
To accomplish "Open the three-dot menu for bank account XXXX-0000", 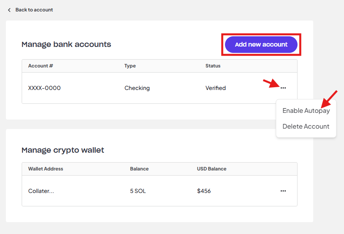I will tap(283, 88).
